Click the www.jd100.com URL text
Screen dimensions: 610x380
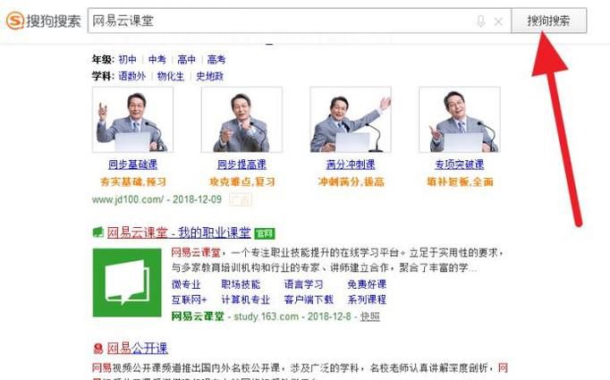[x=128, y=200]
